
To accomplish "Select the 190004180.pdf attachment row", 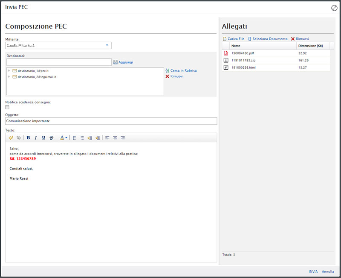I will 276,53.
